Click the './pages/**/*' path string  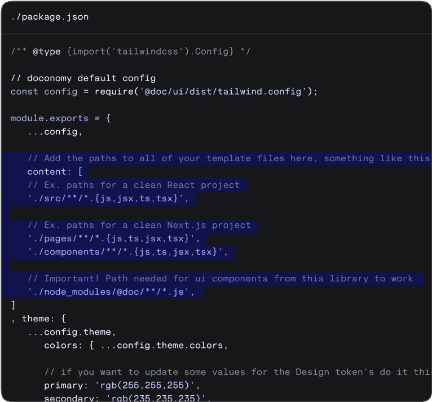(x=113, y=238)
